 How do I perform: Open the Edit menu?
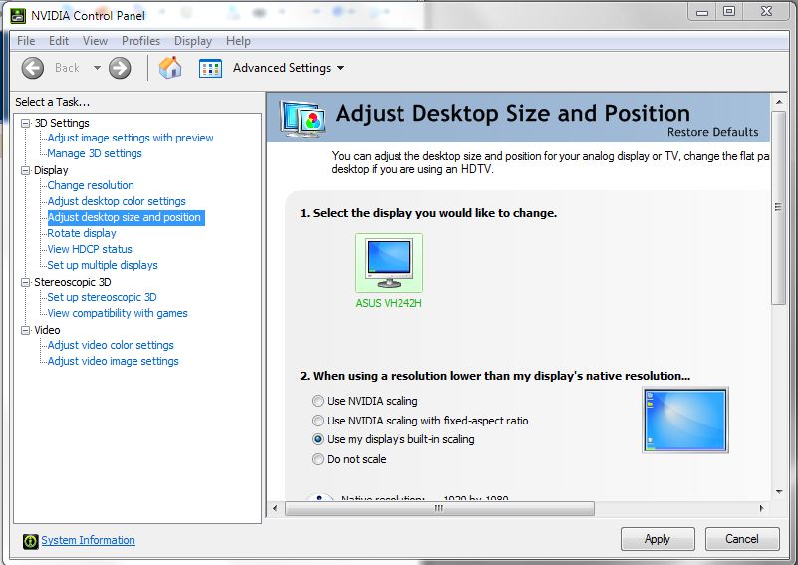(59, 41)
